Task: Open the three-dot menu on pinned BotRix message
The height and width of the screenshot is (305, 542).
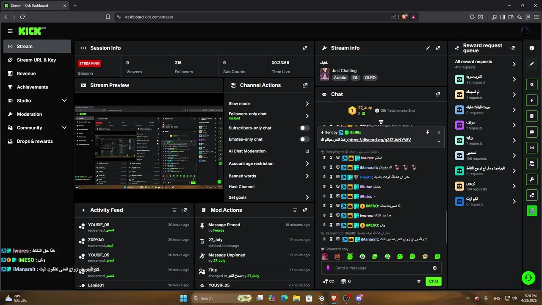Action: [x=439, y=133]
